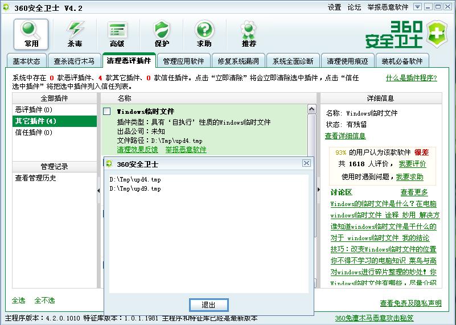Viewport: 456px width, 325px height.
Task: Click 查看更多 in the discussion area
Action: (414, 192)
